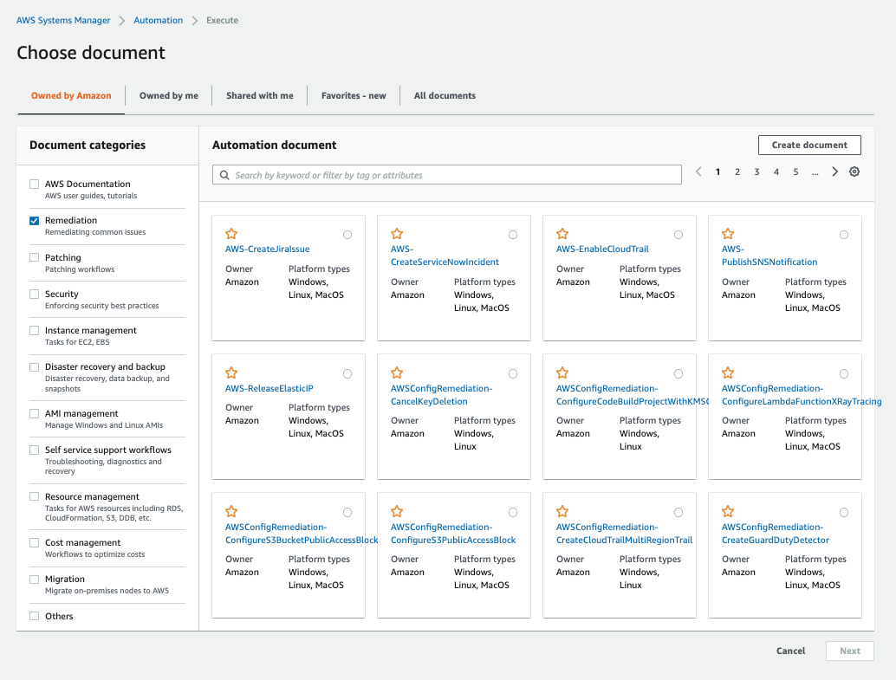This screenshot has height=680, width=896.
Task: Open All documents tab
Action: point(445,95)
